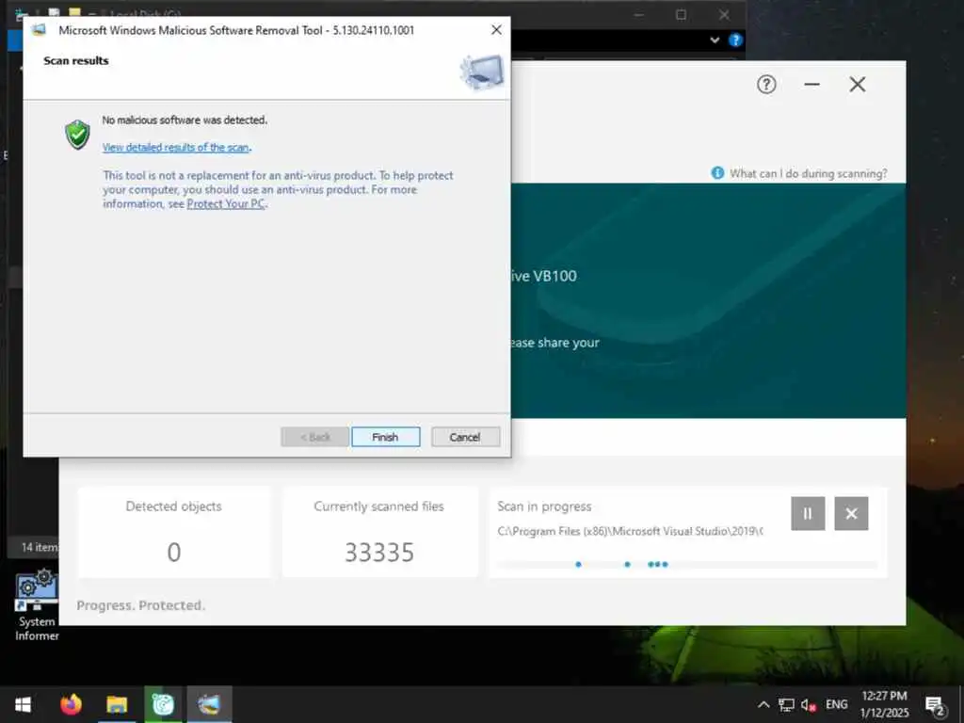Open the Windows Start menu
This screenshot has width=964, height=723.
(23, 704)
